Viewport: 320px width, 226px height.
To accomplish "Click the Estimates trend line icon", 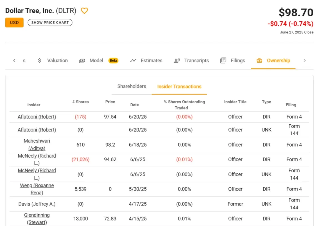I will (133, 60).
